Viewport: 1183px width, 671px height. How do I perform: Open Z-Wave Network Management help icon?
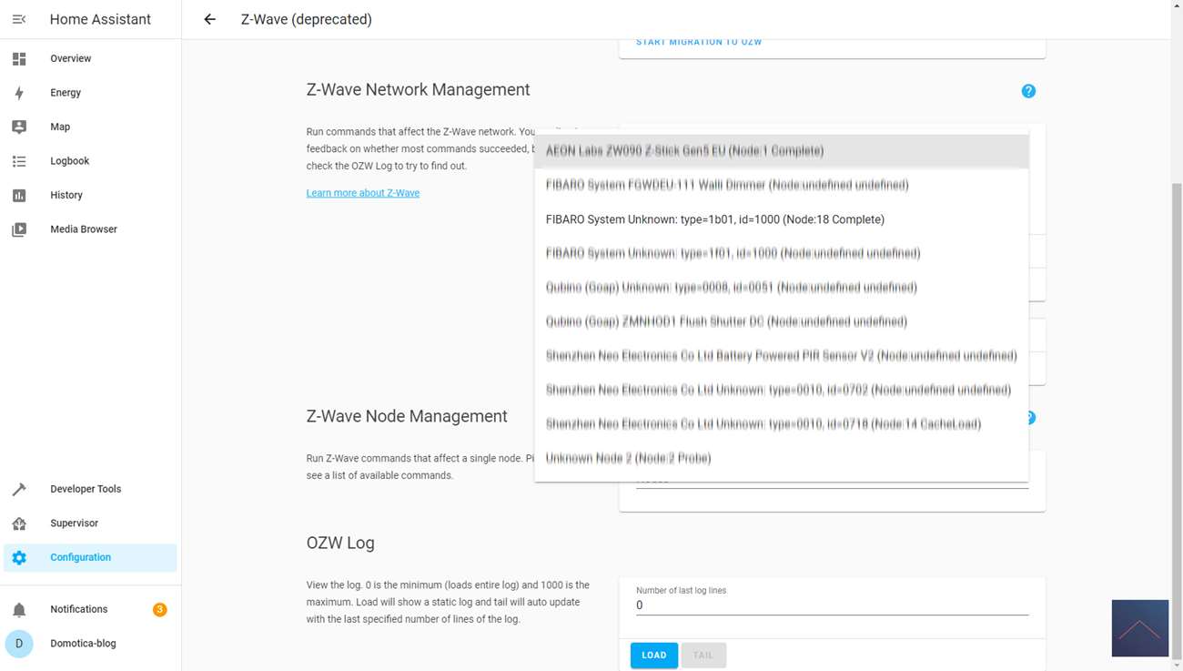coord(1028,91)
